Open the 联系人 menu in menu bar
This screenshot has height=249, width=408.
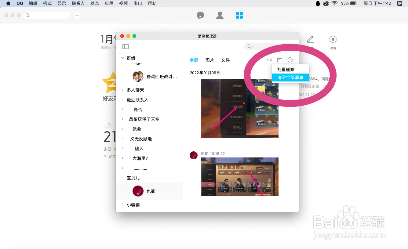pos(78,3)
